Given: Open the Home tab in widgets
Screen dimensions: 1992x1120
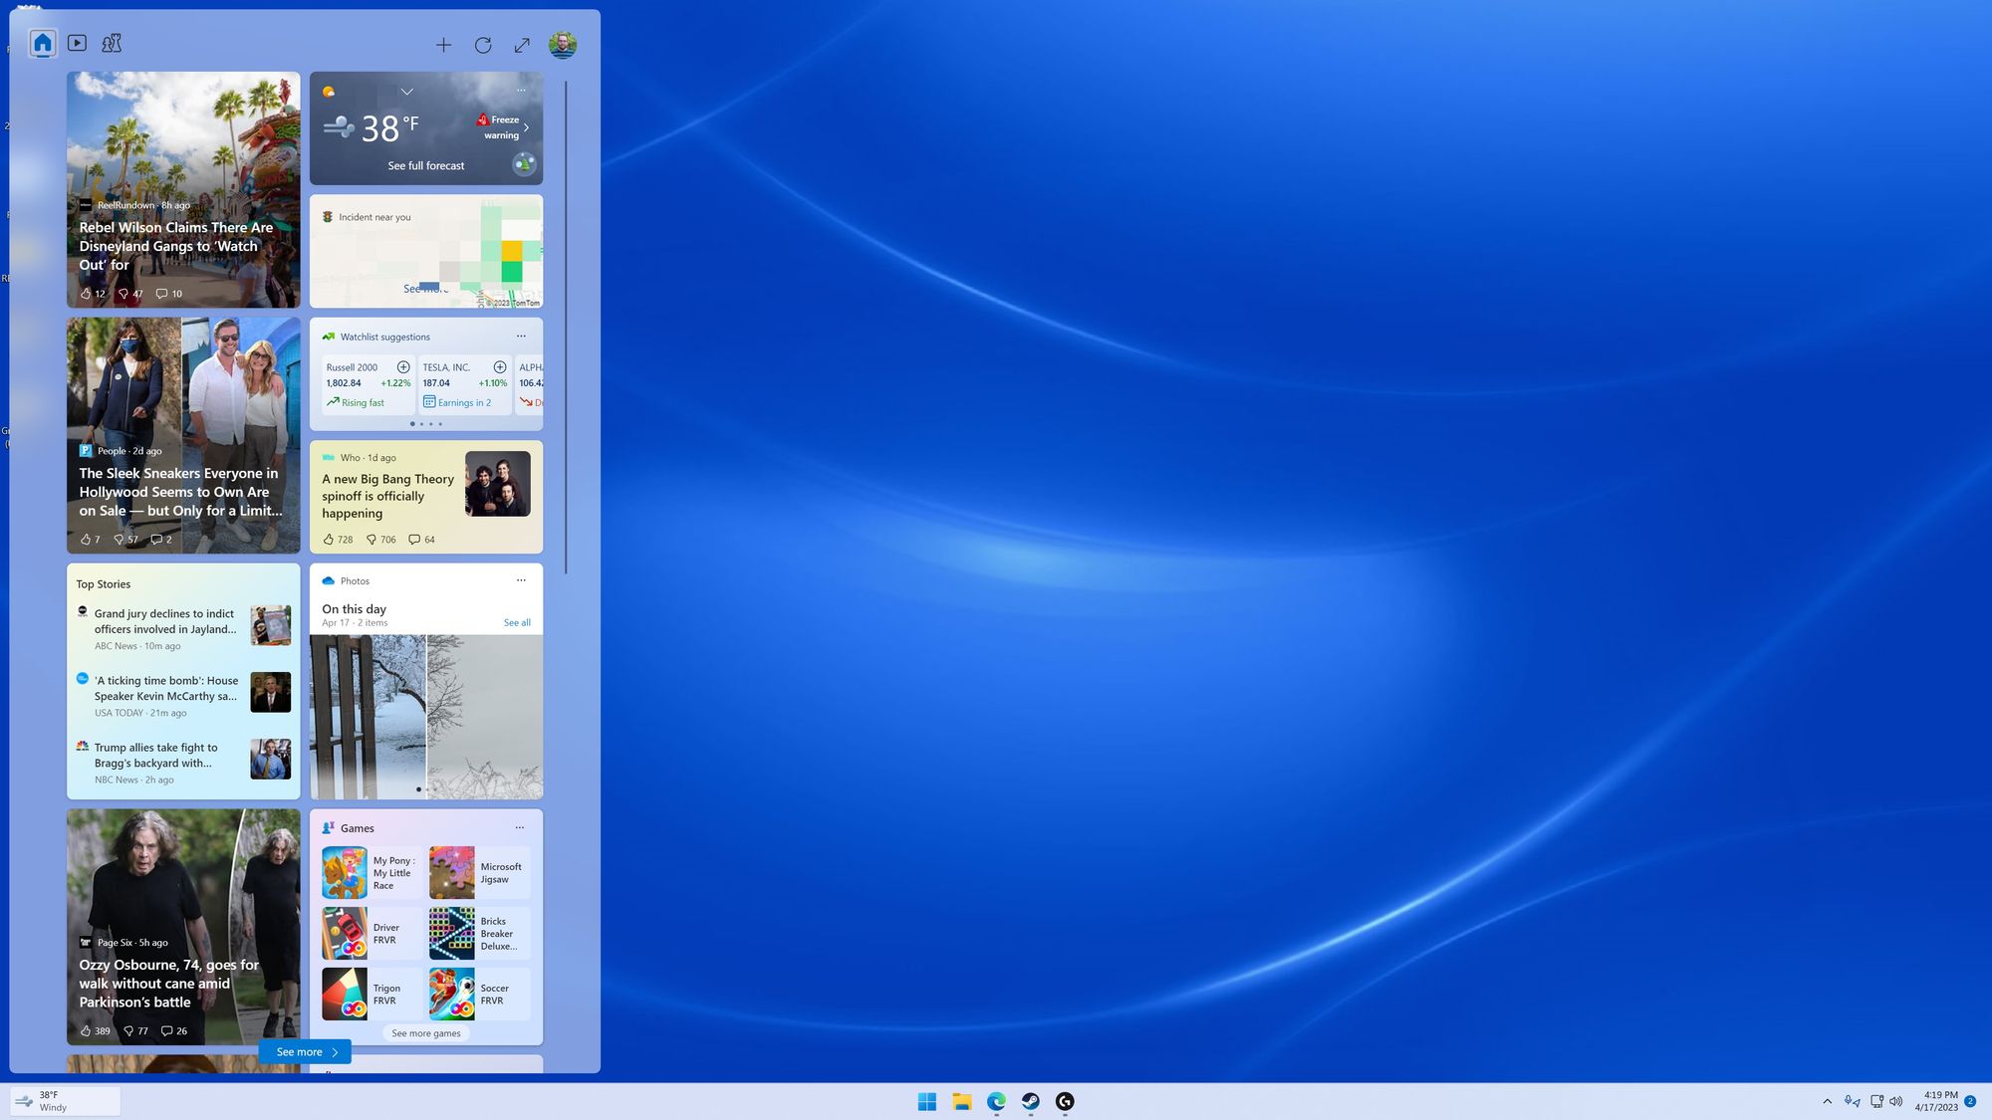Looking at the screenshot, I should point(43,43).
